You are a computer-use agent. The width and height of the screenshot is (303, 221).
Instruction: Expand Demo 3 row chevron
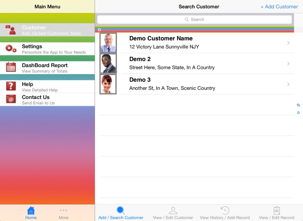click(x=288, y=84)
